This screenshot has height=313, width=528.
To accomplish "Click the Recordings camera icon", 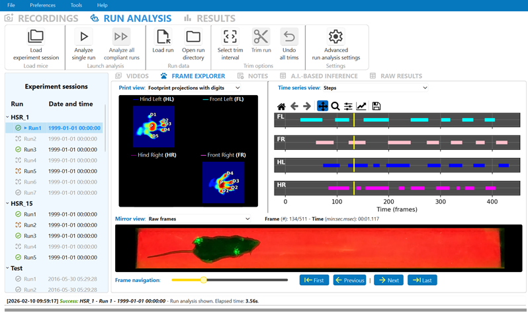I will click(9, 18).
